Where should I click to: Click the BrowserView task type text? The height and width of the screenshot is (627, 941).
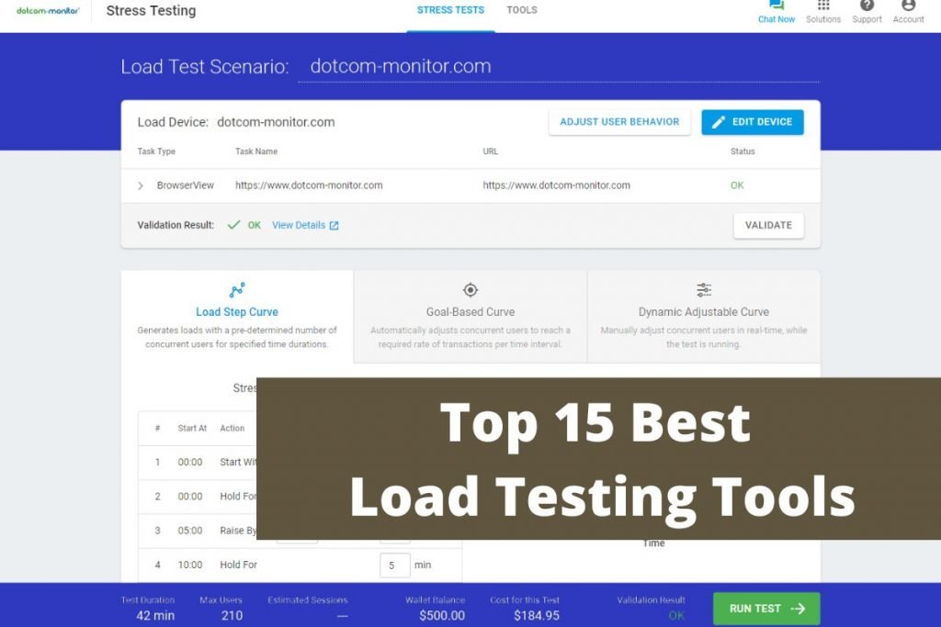[x=185, y=185]
